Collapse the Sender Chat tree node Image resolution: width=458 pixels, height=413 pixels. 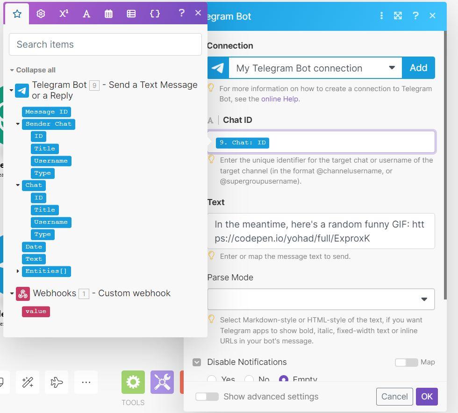[x=18, y=124]
